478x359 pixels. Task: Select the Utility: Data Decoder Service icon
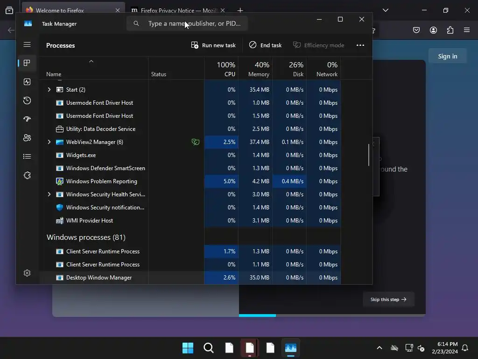tap(60, 129)
